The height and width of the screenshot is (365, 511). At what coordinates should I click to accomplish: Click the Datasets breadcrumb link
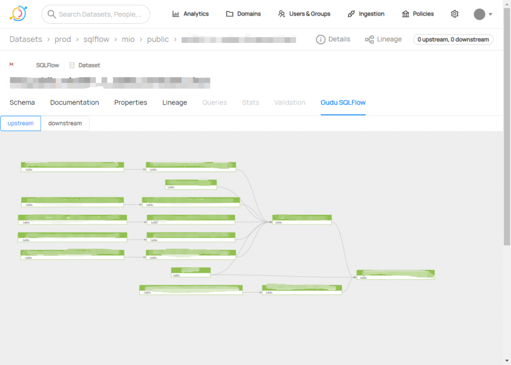25,39
